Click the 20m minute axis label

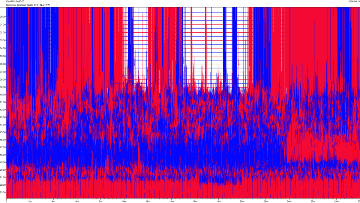pos(242,201)
